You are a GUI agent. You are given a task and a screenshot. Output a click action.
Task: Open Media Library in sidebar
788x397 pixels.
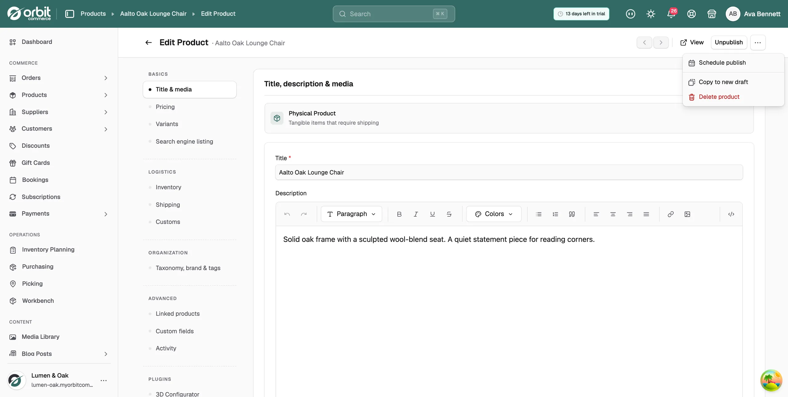[x=40, y=337]
